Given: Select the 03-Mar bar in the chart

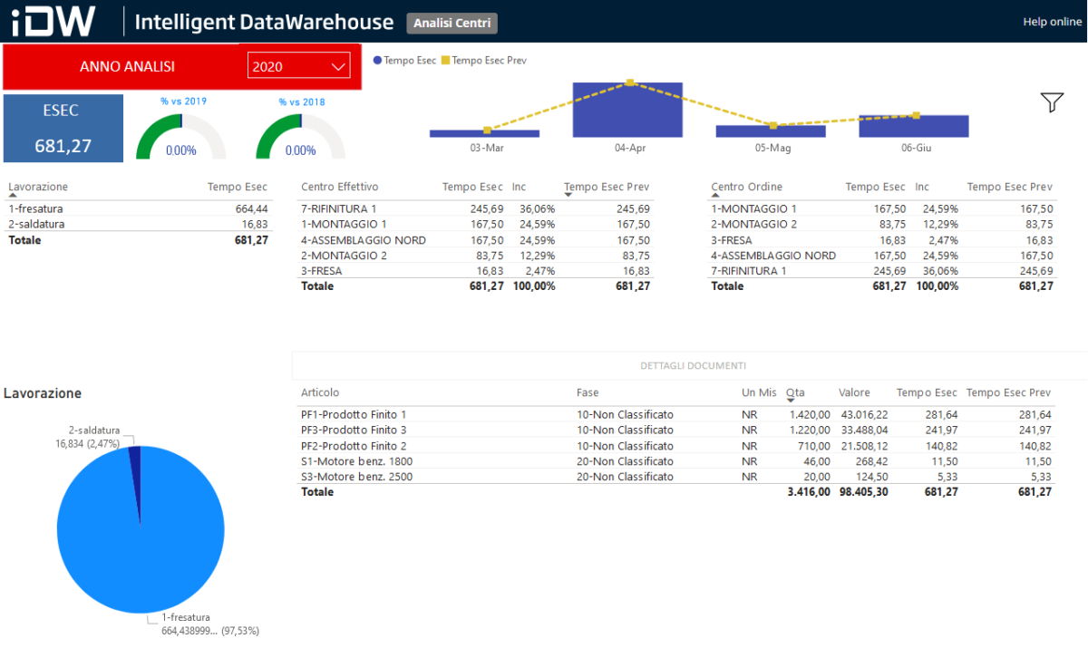Looking at the screenshot, I should pos(485,133).
